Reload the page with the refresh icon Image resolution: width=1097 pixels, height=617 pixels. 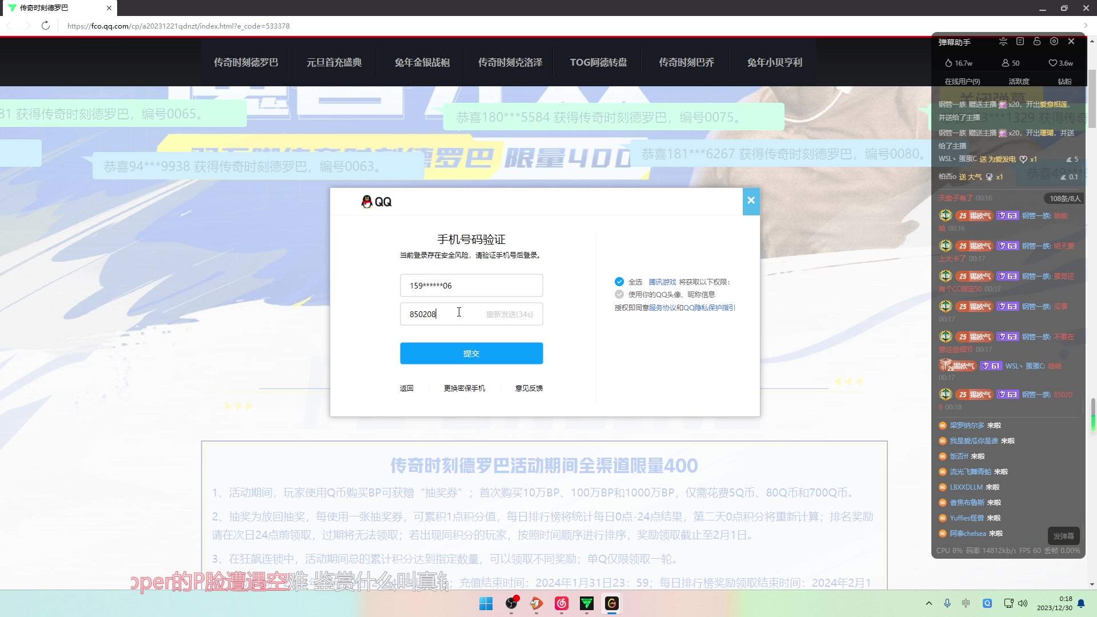[46, 26]
